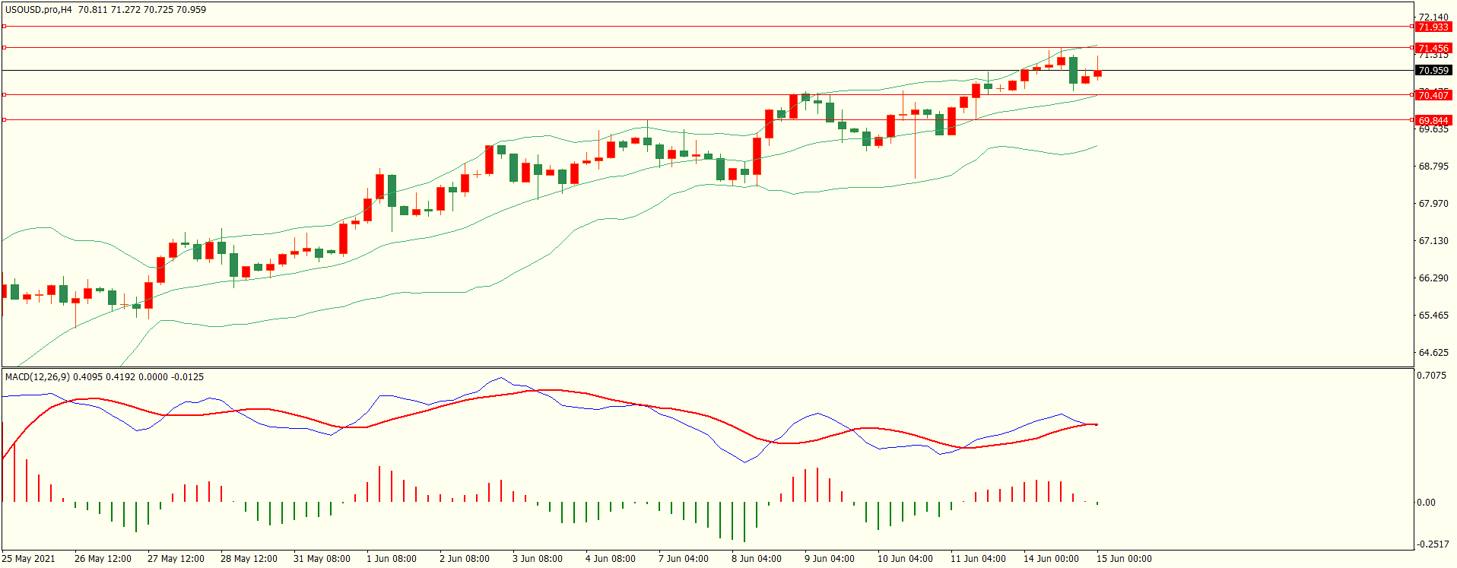Select the red 69.844 price tag
Screen dimensions: 1457x568
point(1433,120)
